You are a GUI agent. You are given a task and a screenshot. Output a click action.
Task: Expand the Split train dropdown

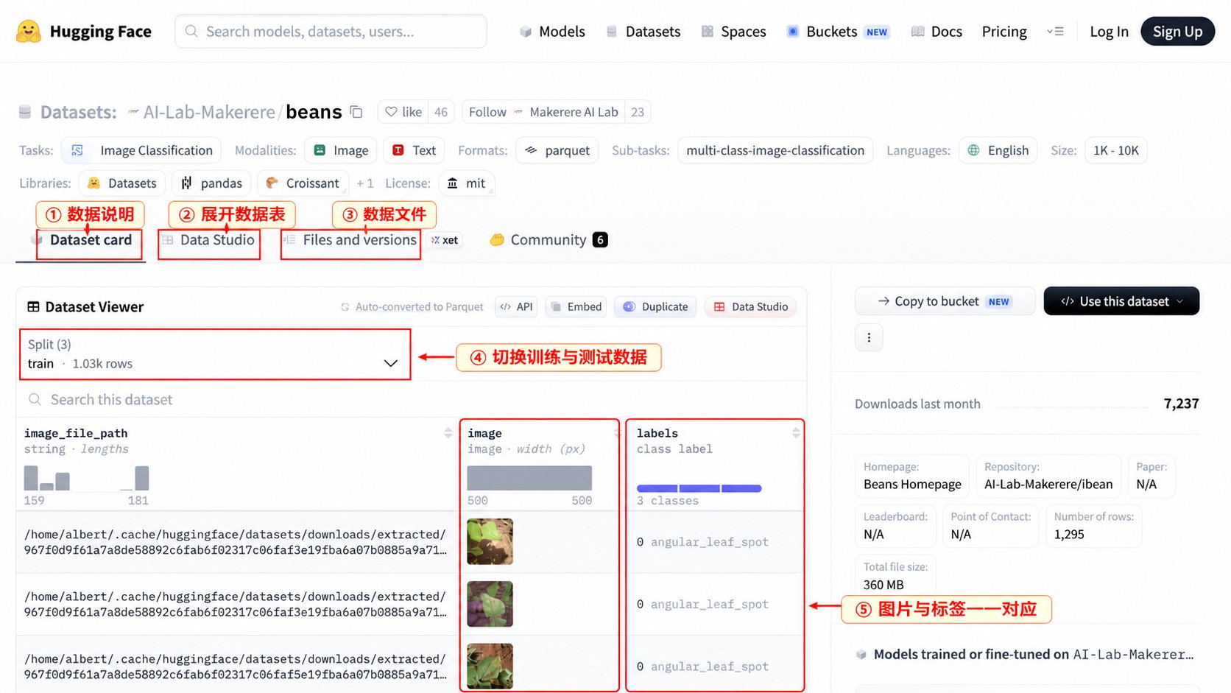click(x=215, y=354)
